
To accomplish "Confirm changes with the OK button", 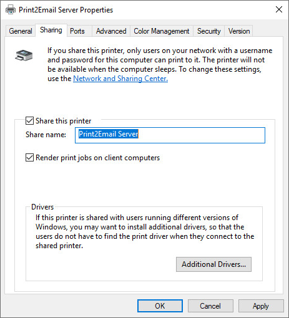I will click(x=160, y=306).
